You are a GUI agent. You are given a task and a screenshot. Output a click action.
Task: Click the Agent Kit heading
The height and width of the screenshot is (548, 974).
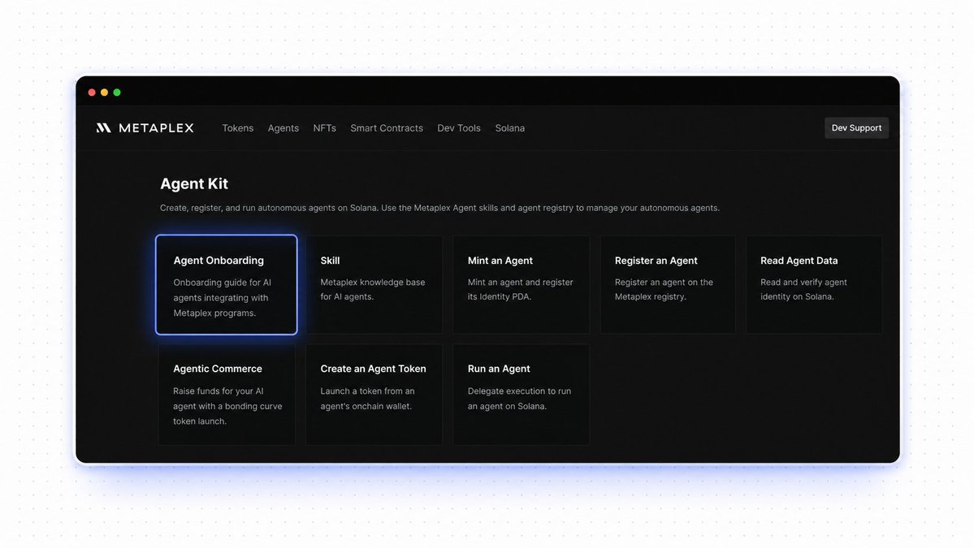pos(194,183)
